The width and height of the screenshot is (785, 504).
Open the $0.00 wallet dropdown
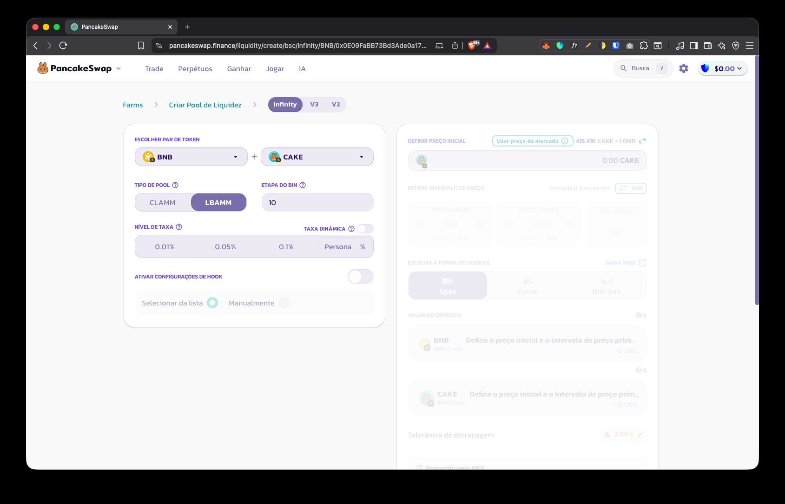pos(723,68)
